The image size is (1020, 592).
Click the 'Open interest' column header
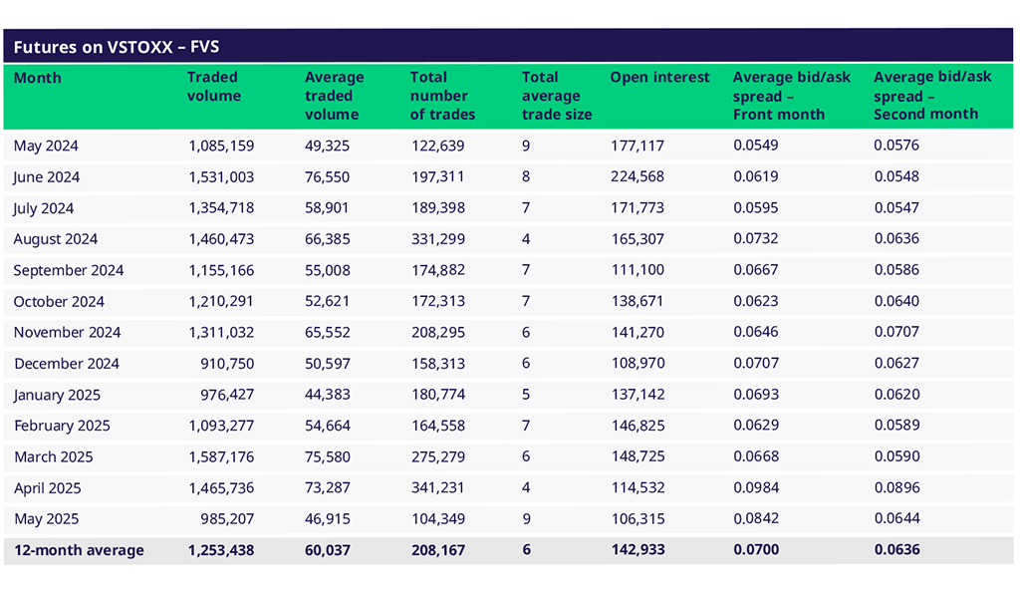click(x=659, y=78)
